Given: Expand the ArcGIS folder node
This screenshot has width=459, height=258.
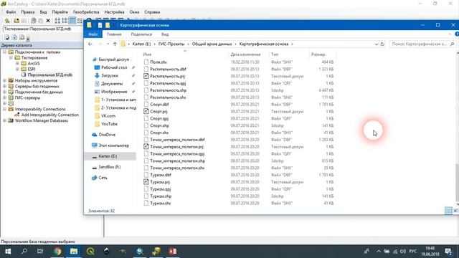Looking at the screenshot, I should (x=17, y=63).
